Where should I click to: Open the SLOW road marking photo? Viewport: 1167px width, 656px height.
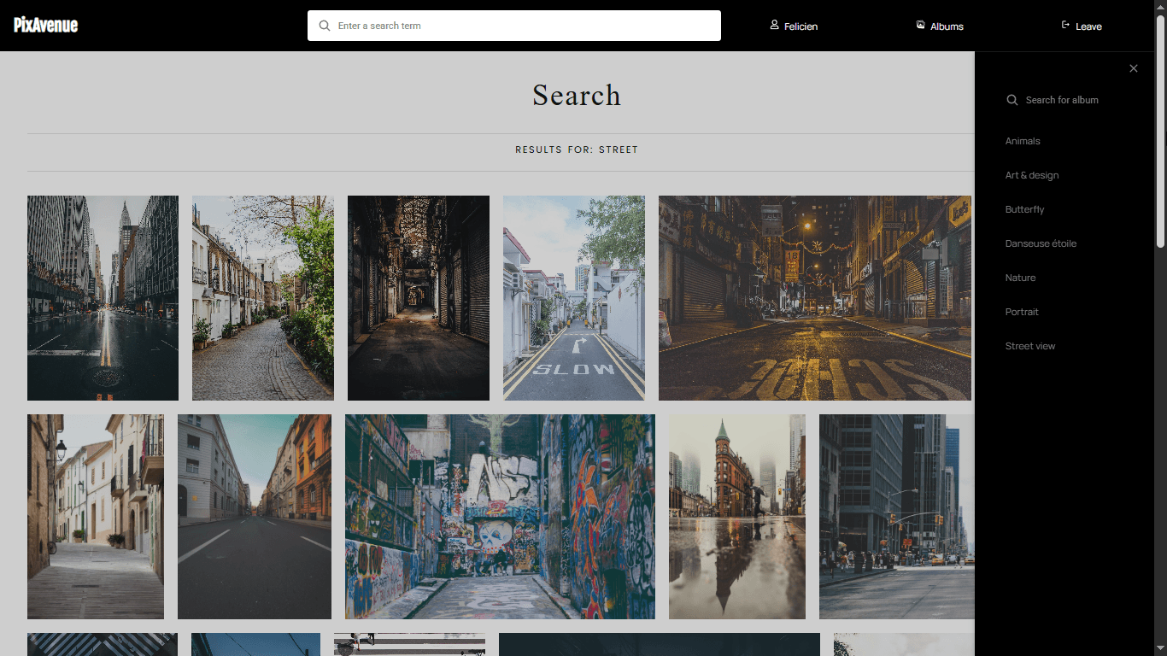(x=574, y=298)
